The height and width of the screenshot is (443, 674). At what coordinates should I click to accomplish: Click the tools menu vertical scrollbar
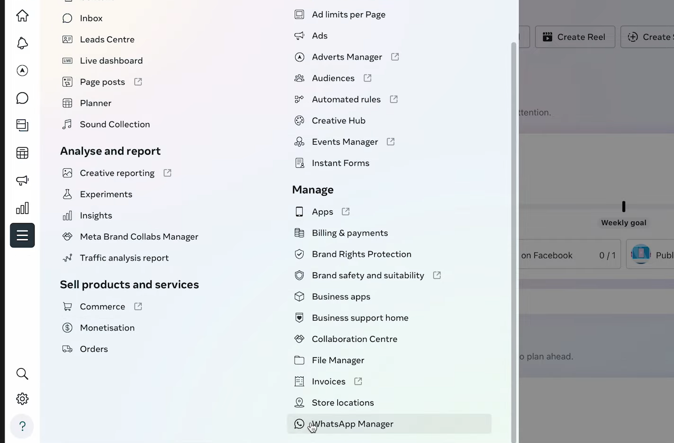coord(513,236)
